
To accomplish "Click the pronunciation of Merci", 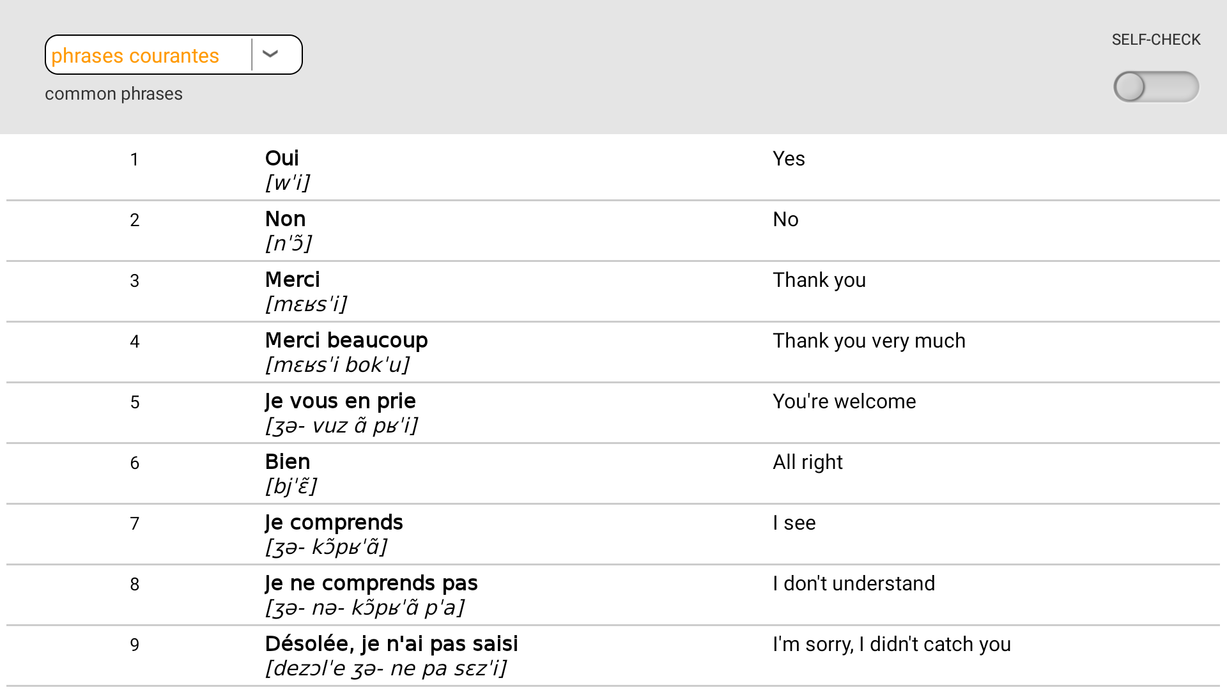I will pyautogui.click(x=306, y=304).
